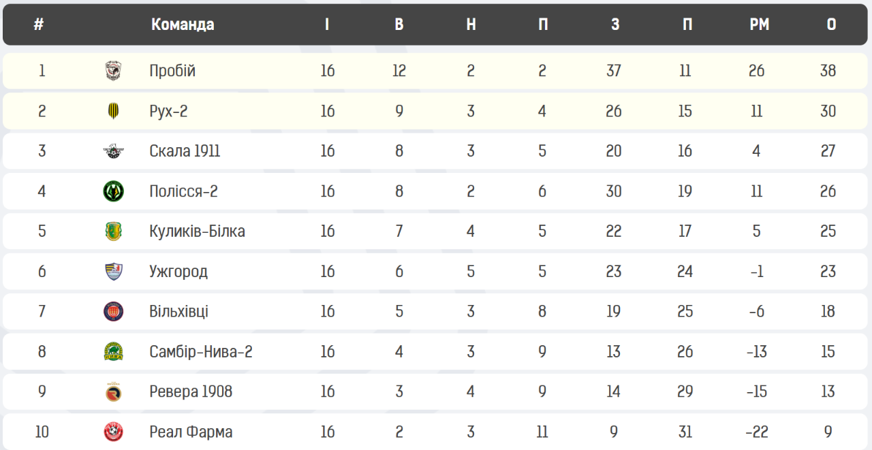Sort by the О points column header

pyautogui.click(x=831, y=25)
